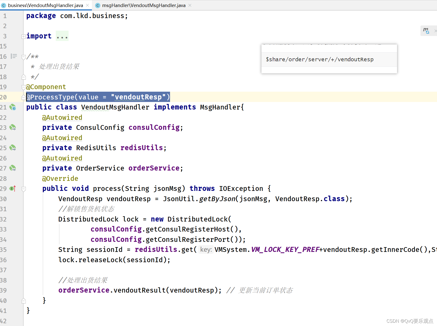Screen dimensions: 437x326
Task: Click ConsulConfig type on line 23
Action: (x=100, y=128)
